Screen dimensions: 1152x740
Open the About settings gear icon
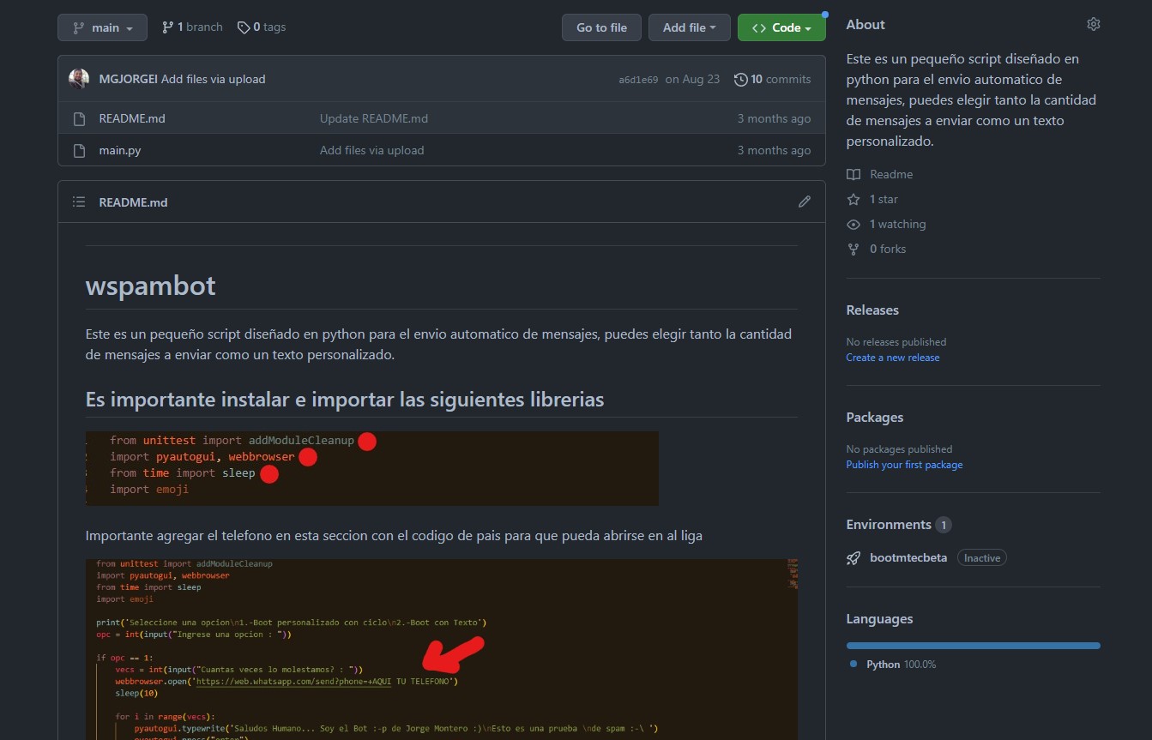coord(1093,24)
